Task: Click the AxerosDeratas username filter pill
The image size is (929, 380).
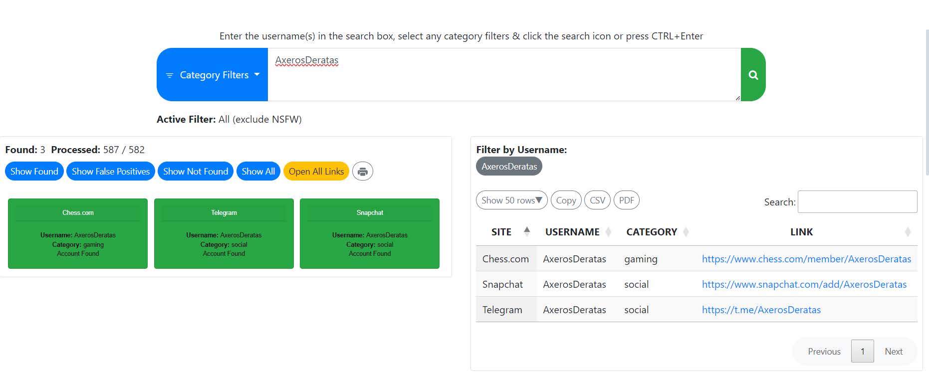Action: pyautogui.click(x=509, y=167)
